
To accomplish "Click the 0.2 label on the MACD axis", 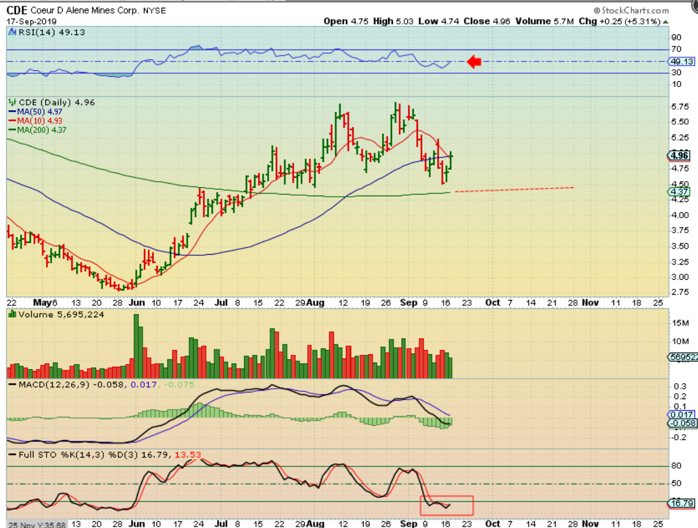I will [x=680, y=397].
